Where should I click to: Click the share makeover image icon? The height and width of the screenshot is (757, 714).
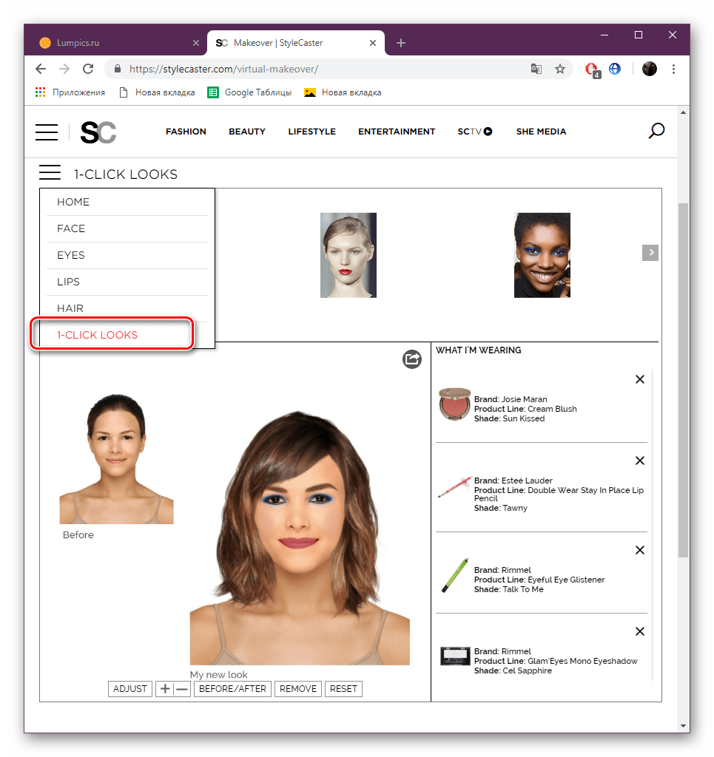[x=412, y=359]
